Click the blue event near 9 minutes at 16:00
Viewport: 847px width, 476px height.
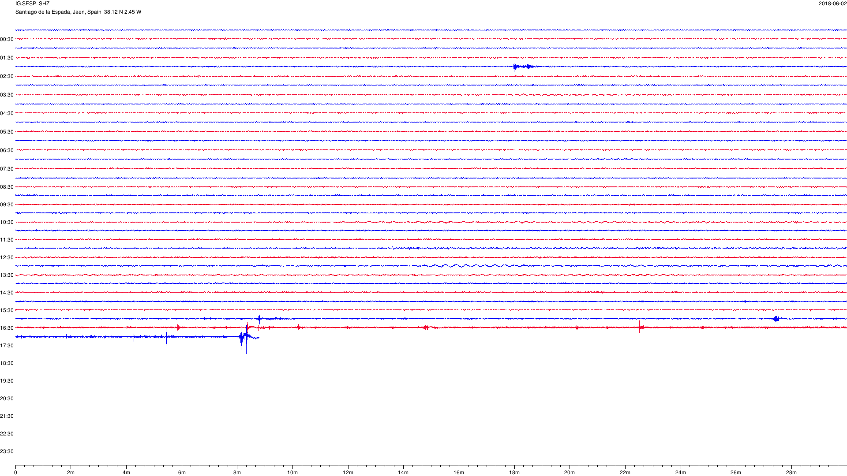[259, 319]
